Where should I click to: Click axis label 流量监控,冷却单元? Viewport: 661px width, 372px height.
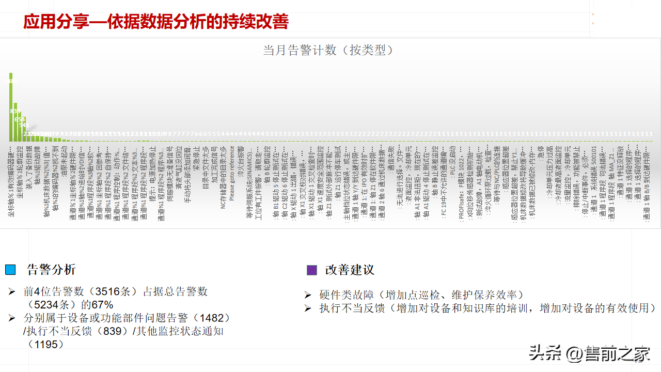point(568,175)
